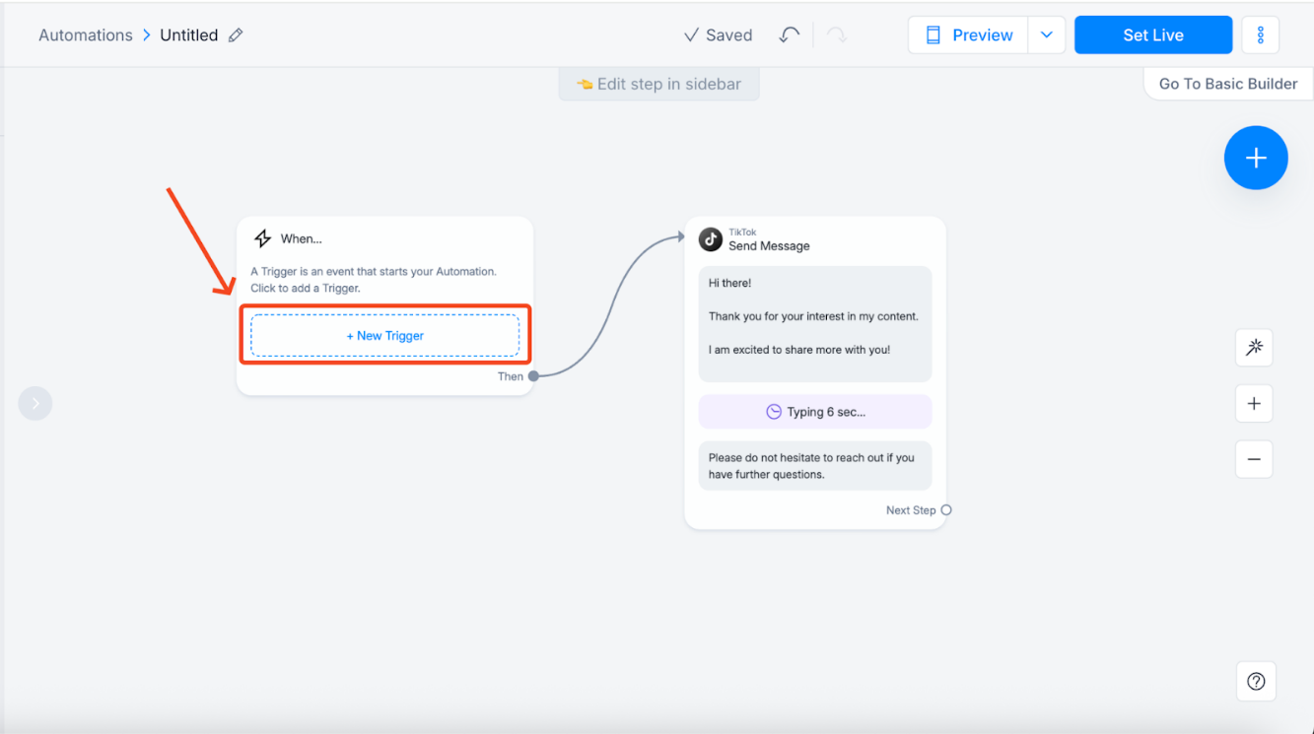Select the magic wand auto-layout icon

pos(1253,347)
